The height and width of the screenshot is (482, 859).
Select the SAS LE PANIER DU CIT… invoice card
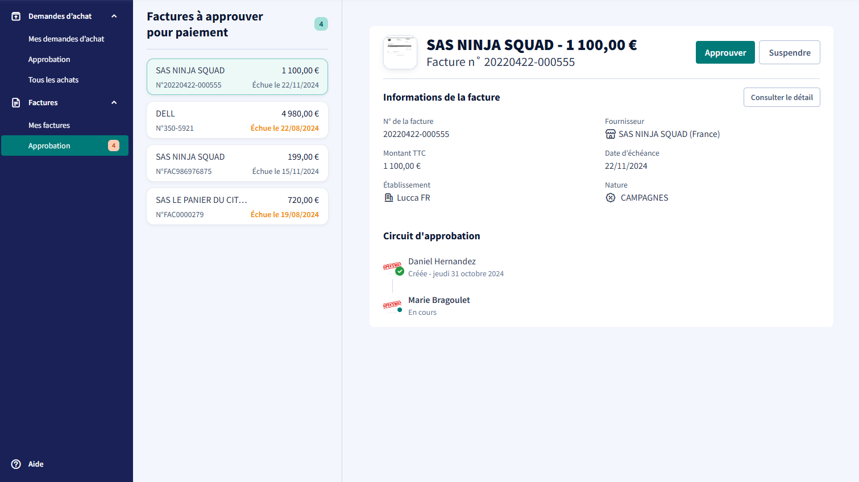coord(237,206)
